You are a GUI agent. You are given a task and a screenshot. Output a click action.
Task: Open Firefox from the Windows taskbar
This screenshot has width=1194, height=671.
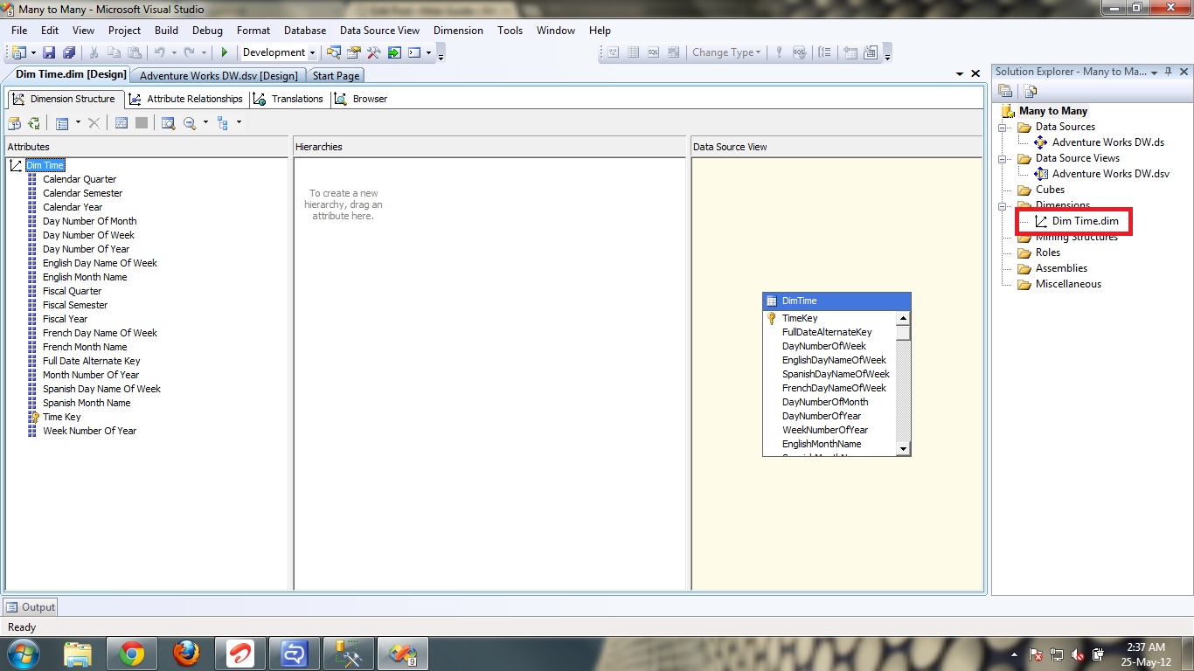click(186, 653)
